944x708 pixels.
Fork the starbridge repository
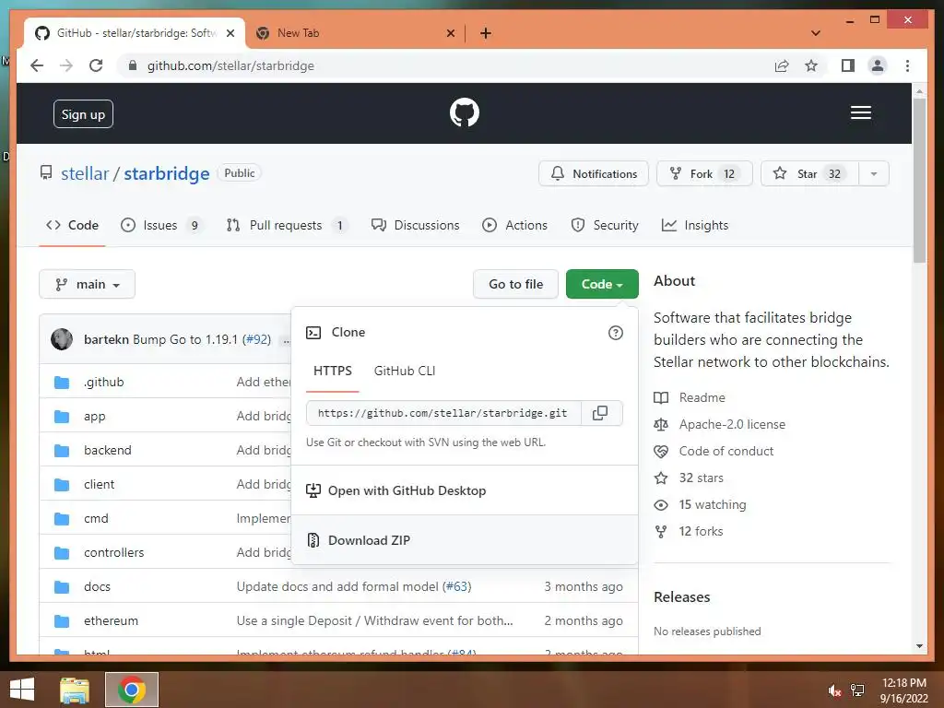[704, 174]
